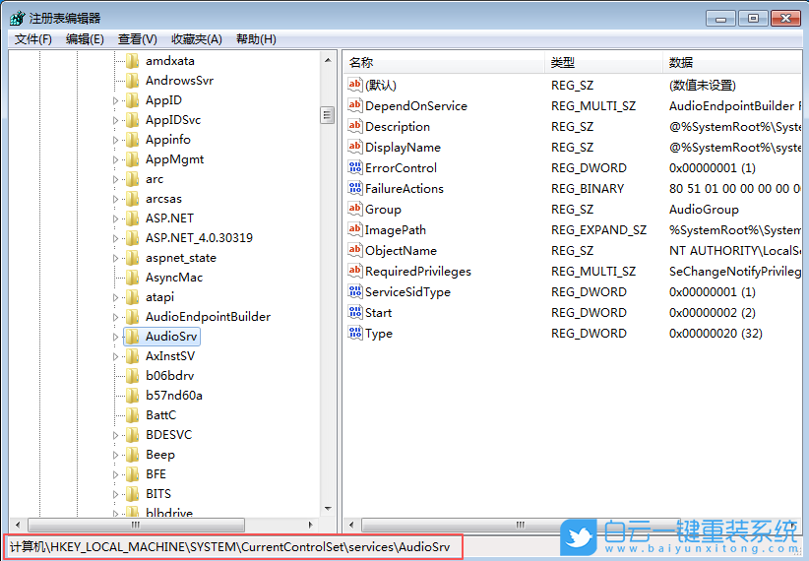Click the folder icon of ASP.NET_4.0.30319

[x=133, y=238]
